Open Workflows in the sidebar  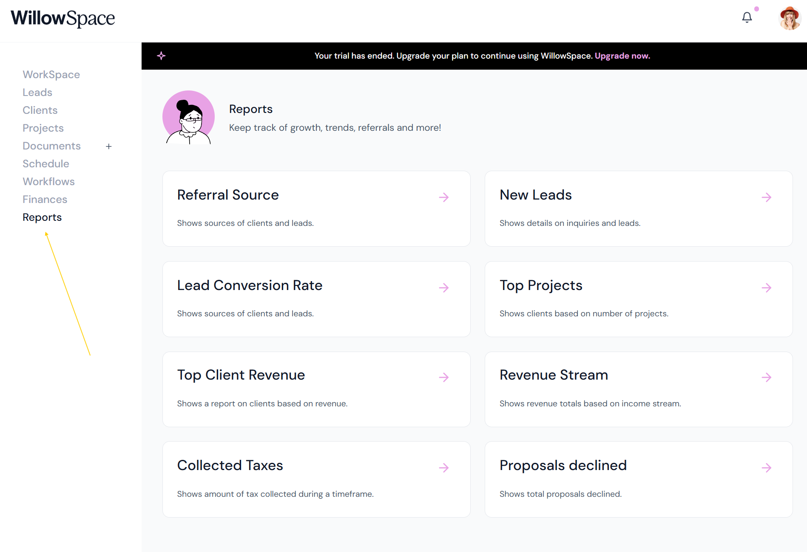click(48, 182)
